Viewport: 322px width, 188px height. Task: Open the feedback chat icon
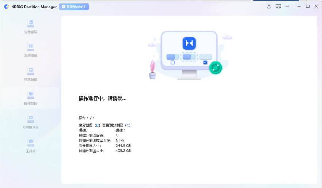point(278,7)
